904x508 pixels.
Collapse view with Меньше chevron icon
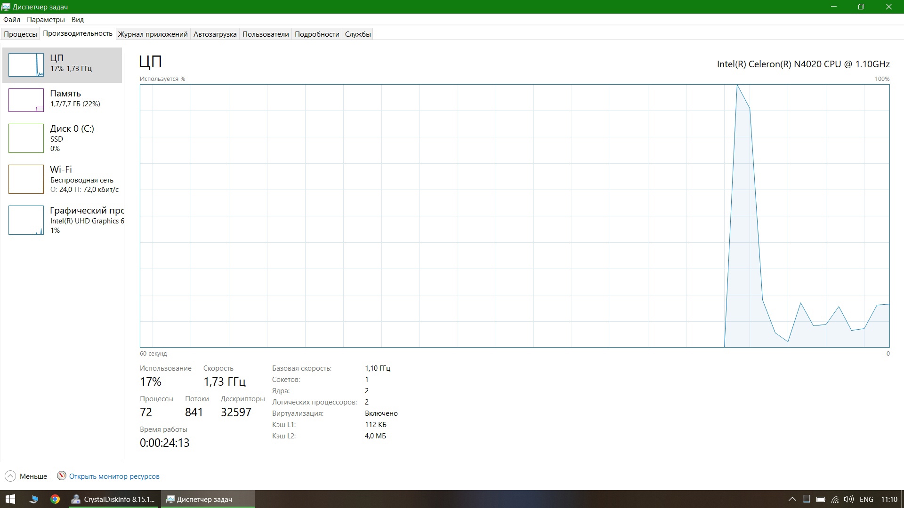point(10,476)
